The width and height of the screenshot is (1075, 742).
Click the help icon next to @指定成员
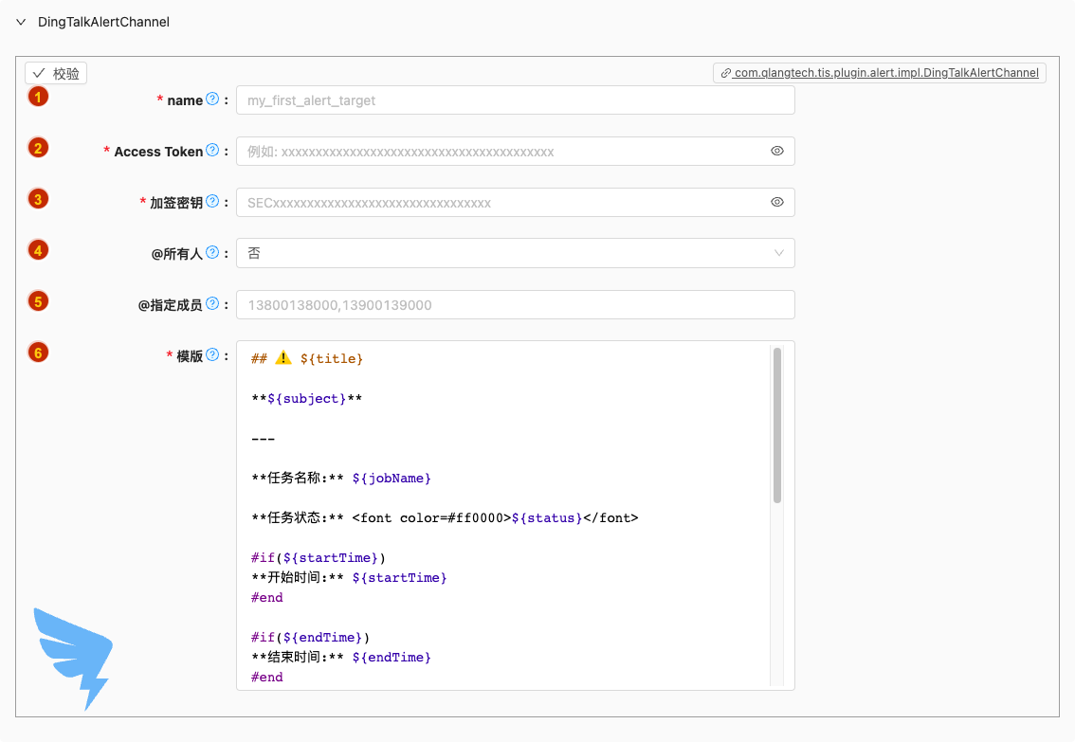[212, 304]
